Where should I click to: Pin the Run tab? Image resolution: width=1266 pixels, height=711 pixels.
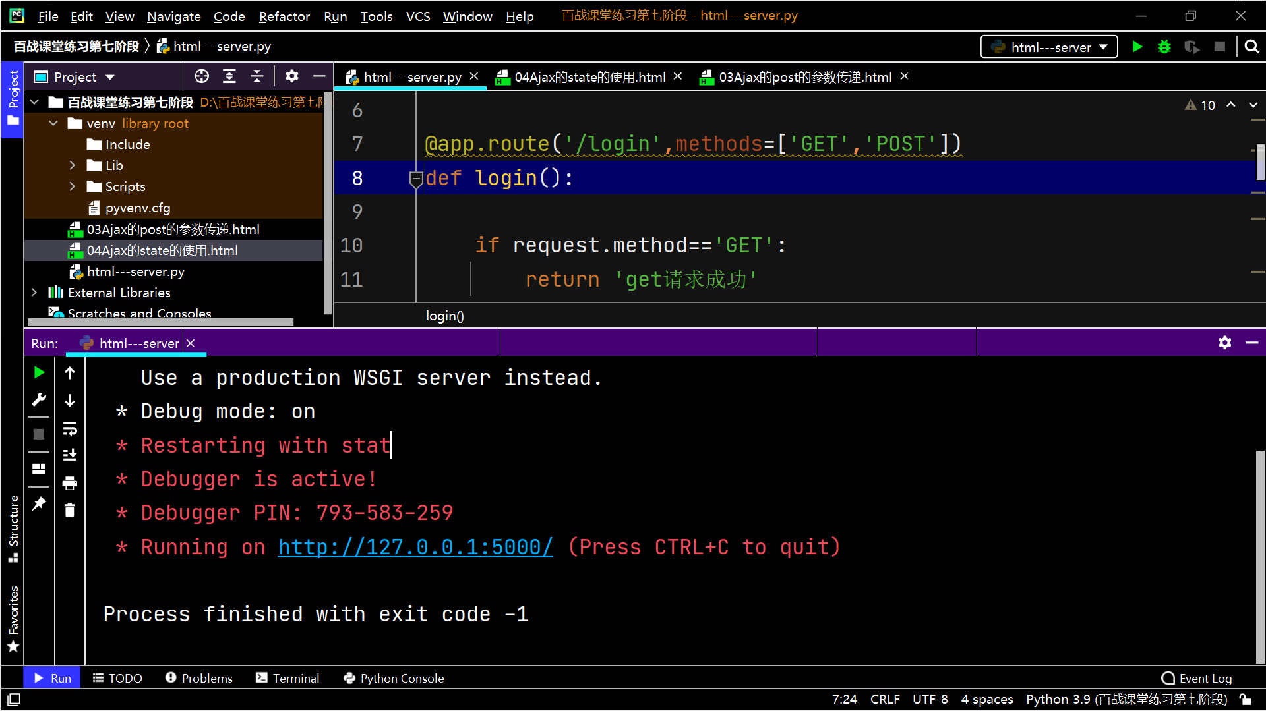tap(39, 503)
